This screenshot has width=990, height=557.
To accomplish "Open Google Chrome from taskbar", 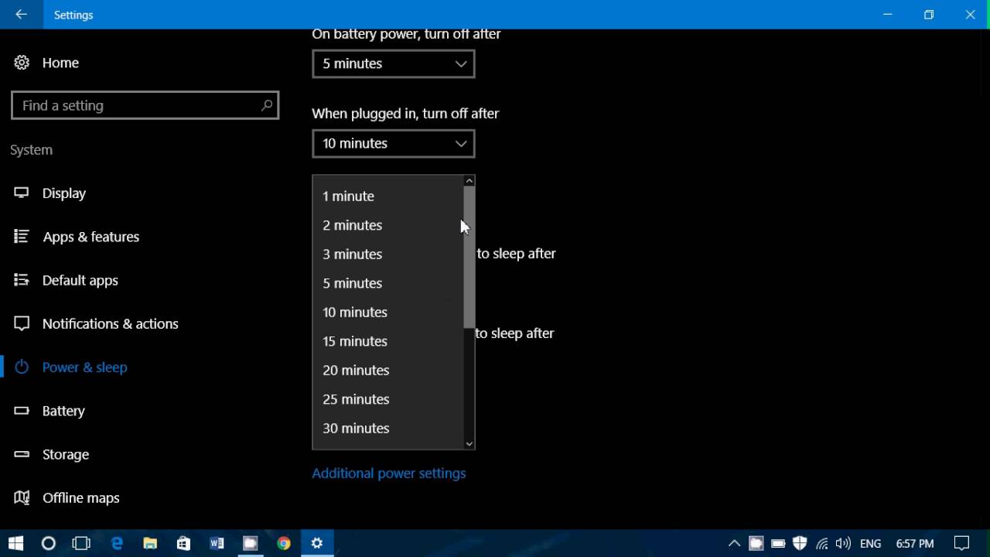I will tap(284, 544).
